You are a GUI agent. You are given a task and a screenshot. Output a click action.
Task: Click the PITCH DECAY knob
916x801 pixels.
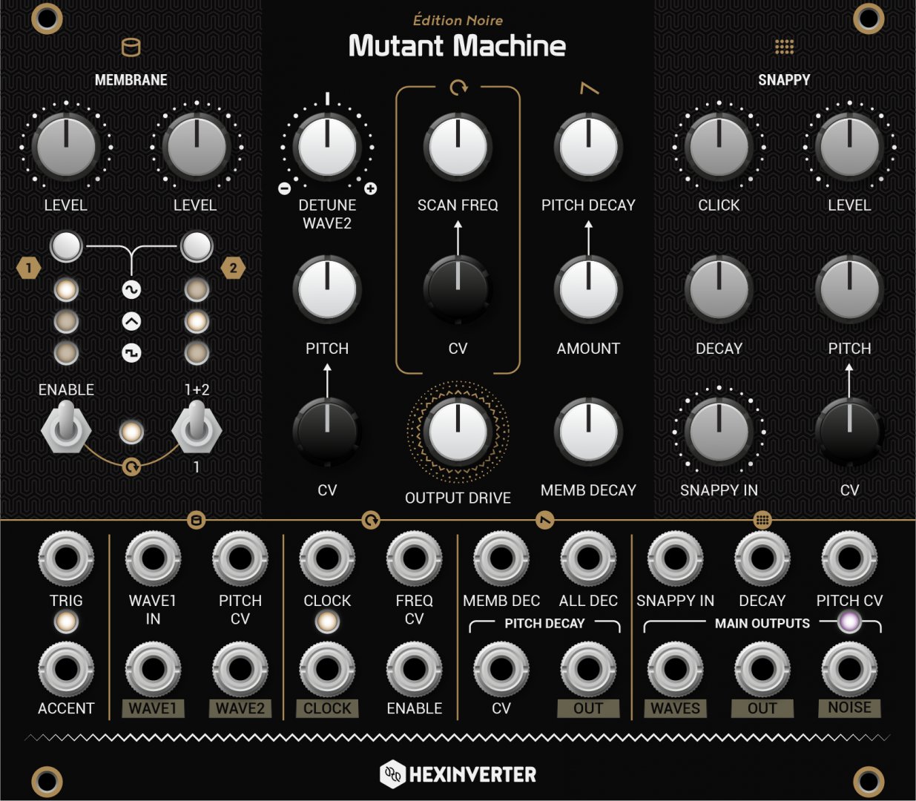588,146
